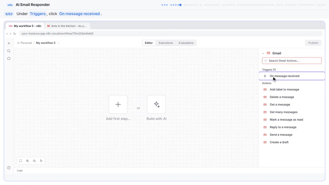Click the Search Gmail Actions field
The width and height of the screenshot is (329, 185).
click(x=292, y=61)
